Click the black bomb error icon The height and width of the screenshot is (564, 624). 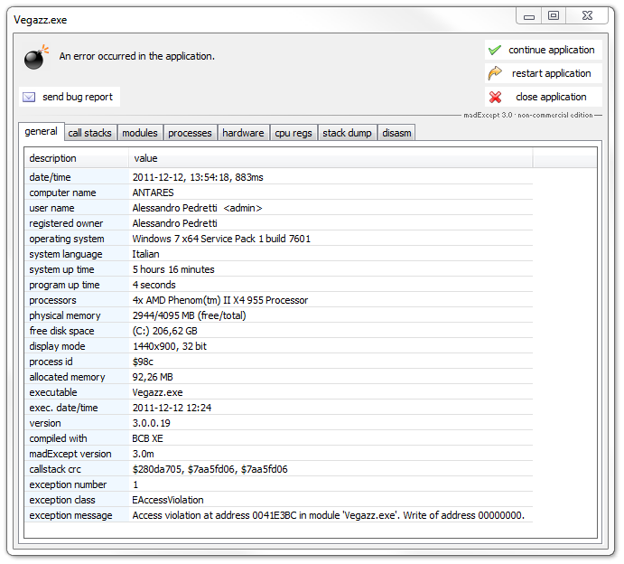(34, 57)
